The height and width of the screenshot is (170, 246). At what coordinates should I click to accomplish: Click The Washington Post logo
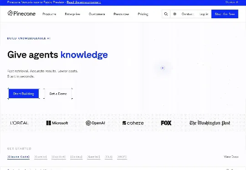(x=210, y=123)
